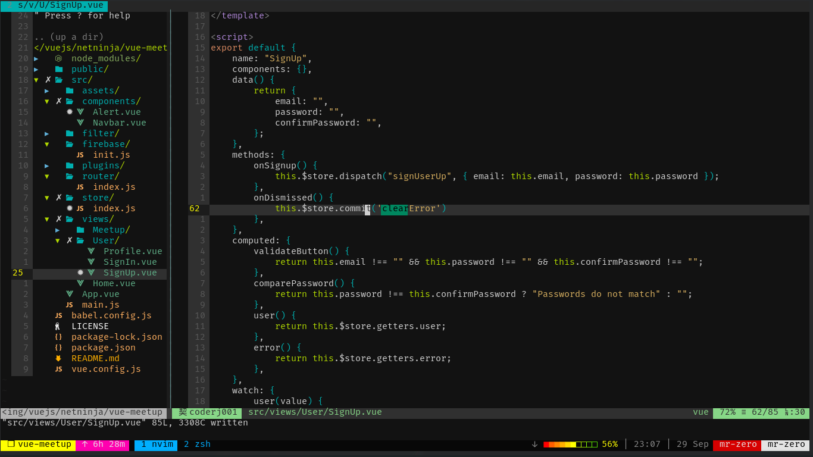The image size is (813, 457).
Task: Expand the Meetup folder arrow
Action: point(58,230)
